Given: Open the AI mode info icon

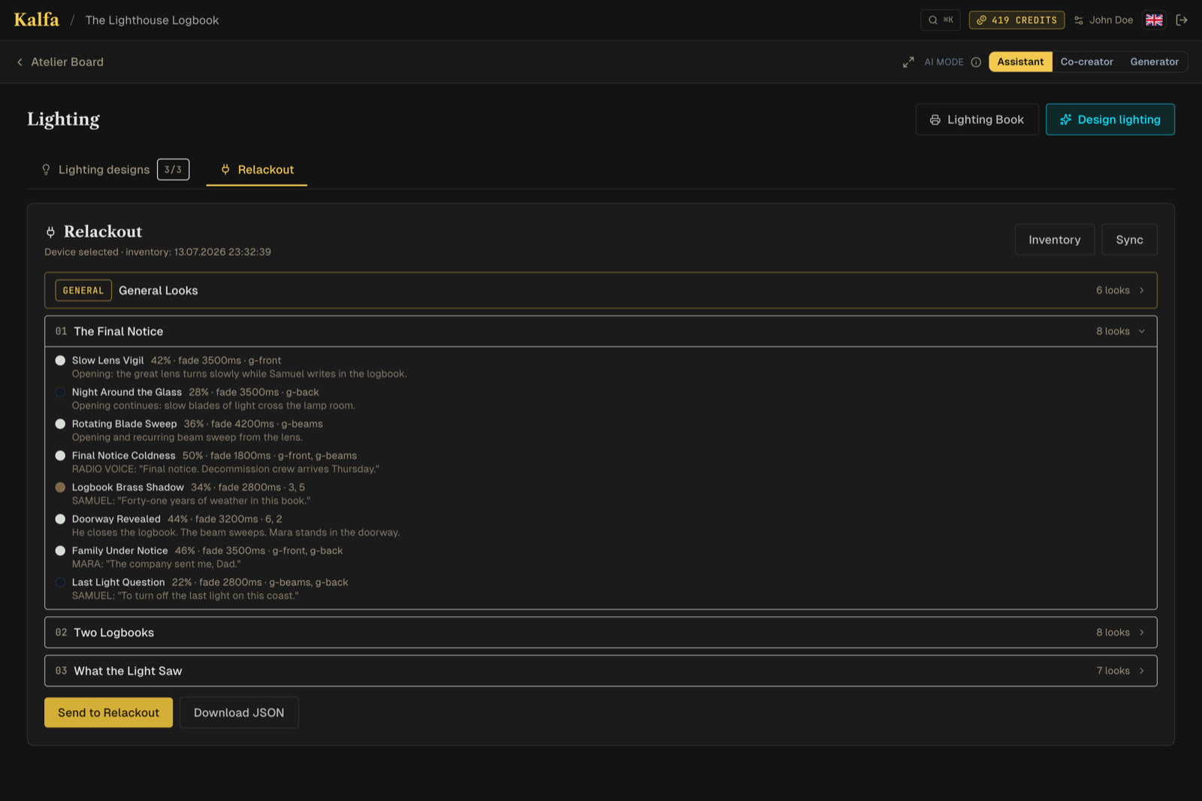Looking at the screenshot, I should (x=976, y=62).
